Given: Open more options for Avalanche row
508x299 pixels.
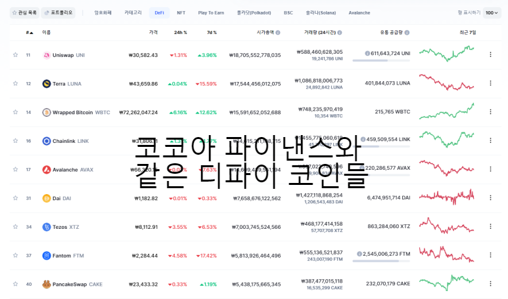Looking at the screenshot, I should pos(490,169).
